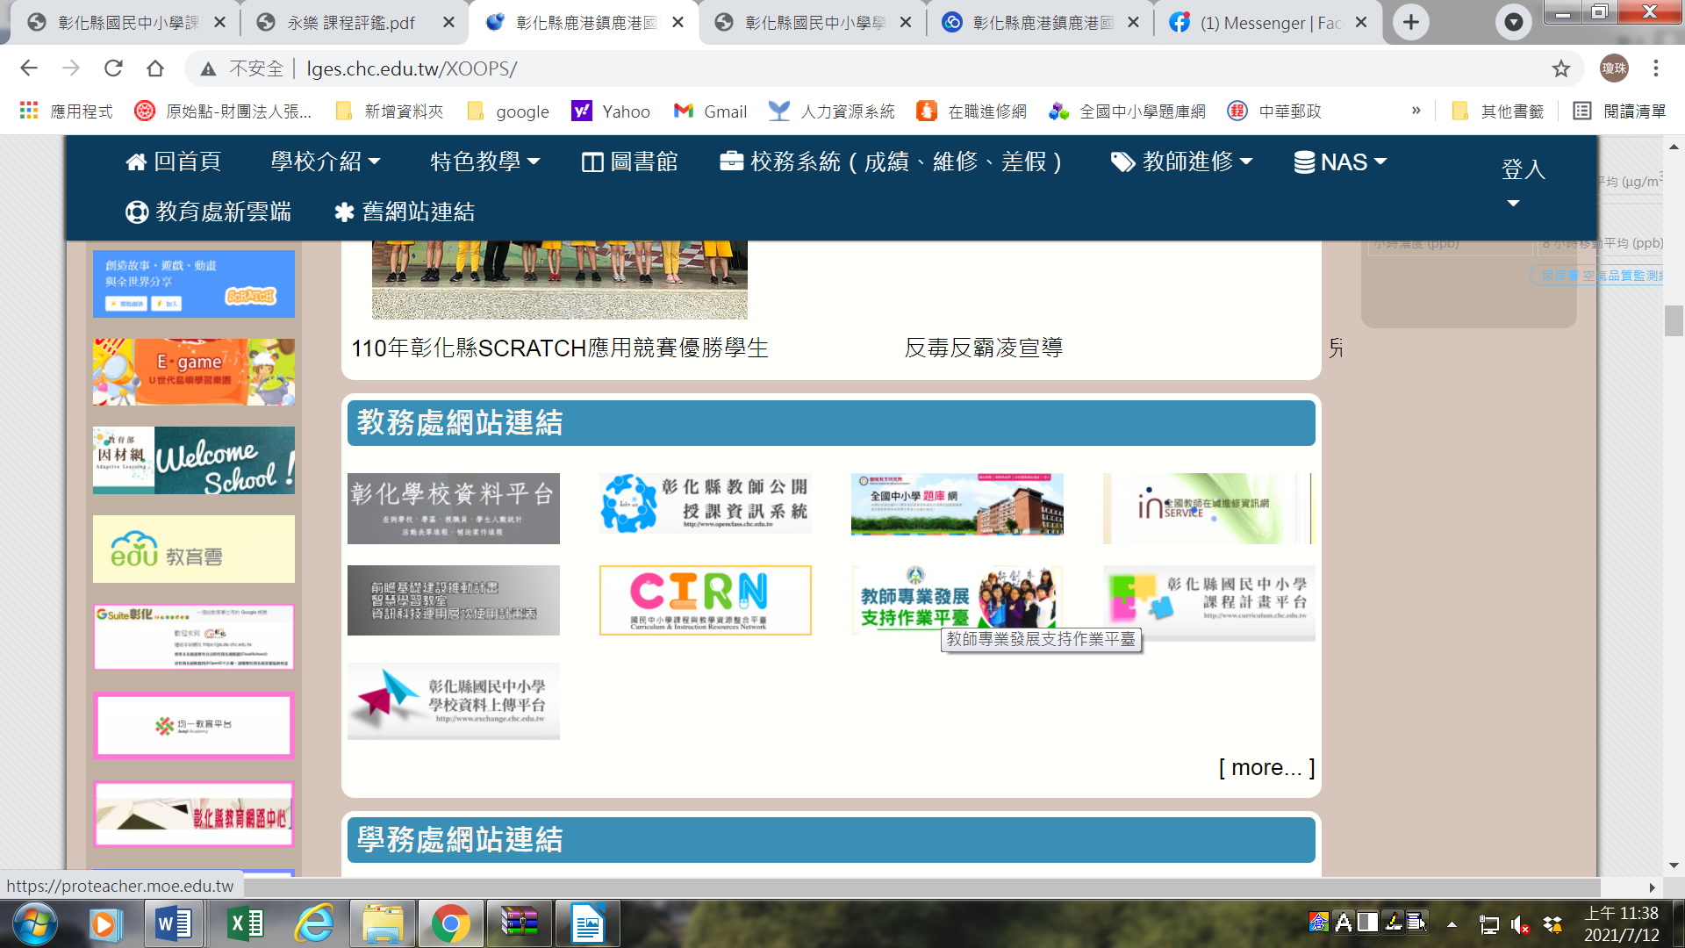
Task: Expand the 教師進修 dropdown menu
Action: 1181,162
